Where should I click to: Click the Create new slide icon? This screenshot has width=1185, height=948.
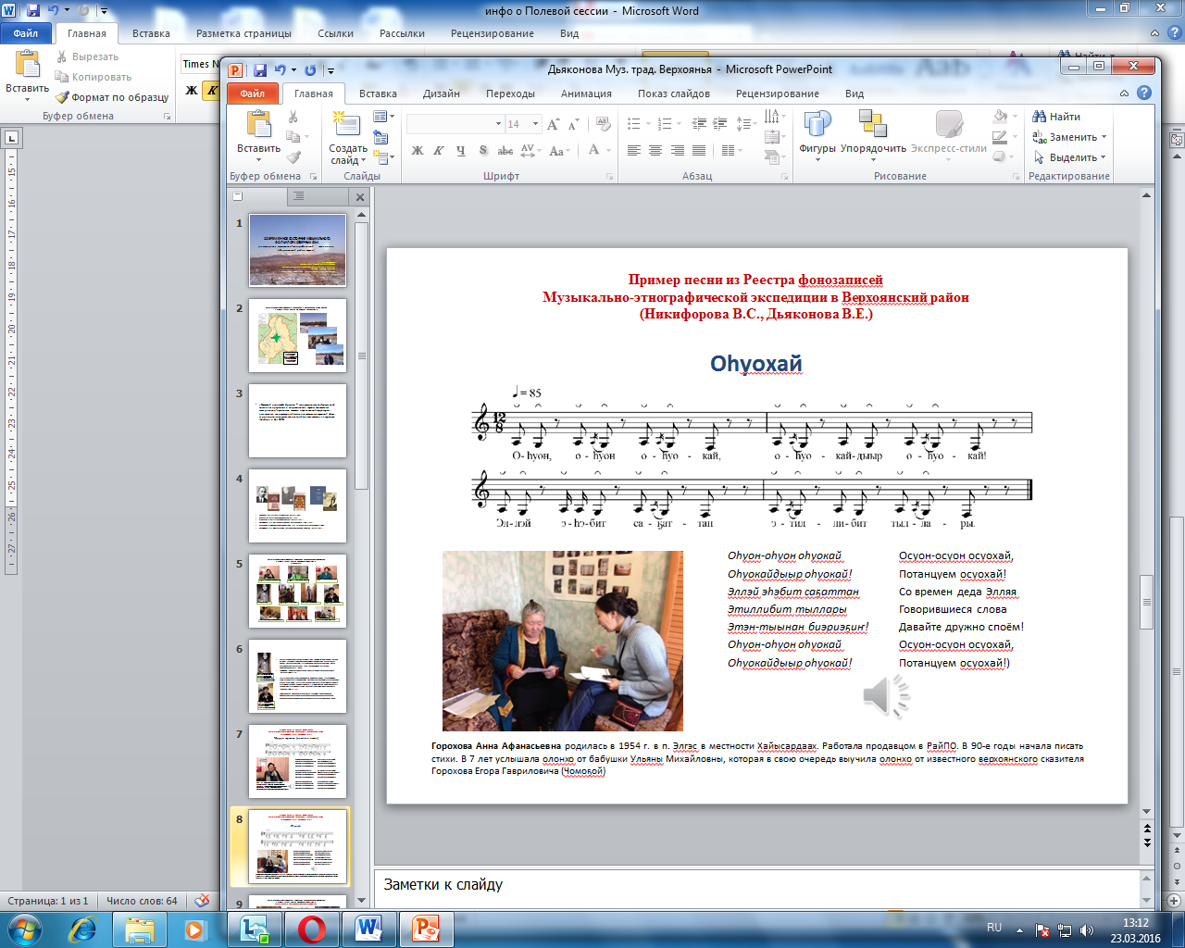click(347, 124)
